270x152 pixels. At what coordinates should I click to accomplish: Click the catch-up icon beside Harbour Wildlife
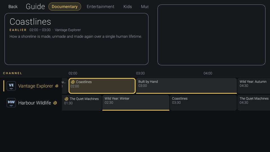pos(55,103)
